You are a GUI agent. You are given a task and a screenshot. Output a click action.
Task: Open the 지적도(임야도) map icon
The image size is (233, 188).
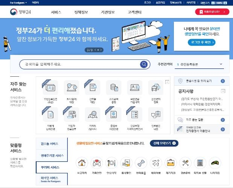tap(93, 115)
